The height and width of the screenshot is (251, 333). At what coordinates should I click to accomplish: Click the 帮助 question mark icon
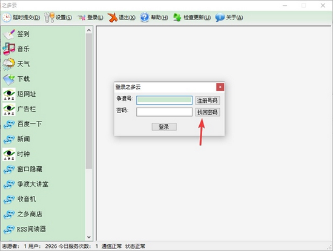pos(145,18)
